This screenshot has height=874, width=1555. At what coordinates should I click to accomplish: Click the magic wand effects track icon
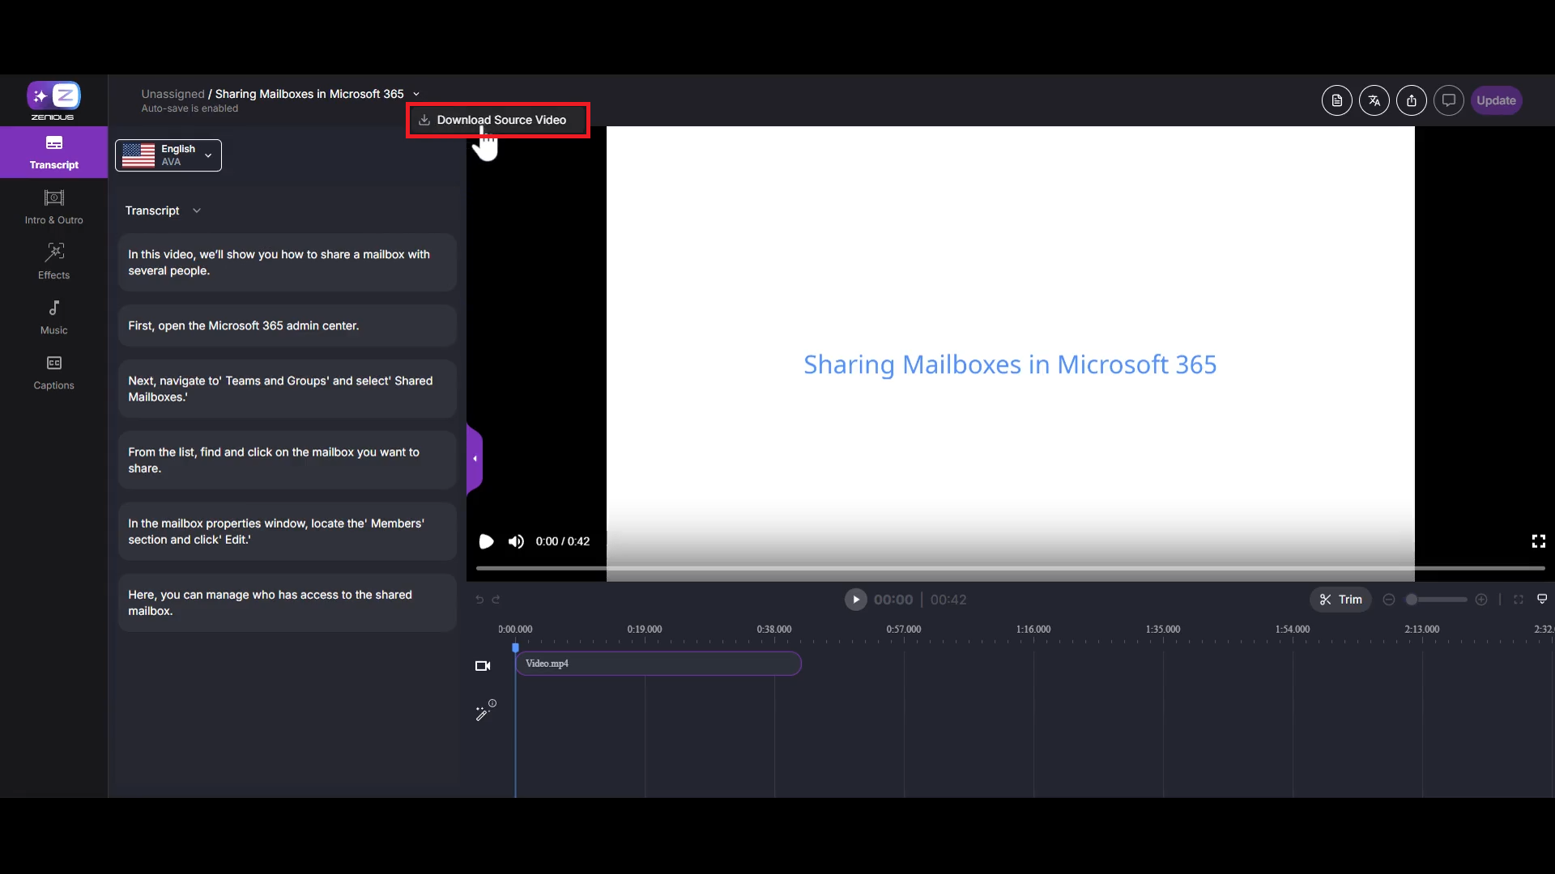coord(484,711)
